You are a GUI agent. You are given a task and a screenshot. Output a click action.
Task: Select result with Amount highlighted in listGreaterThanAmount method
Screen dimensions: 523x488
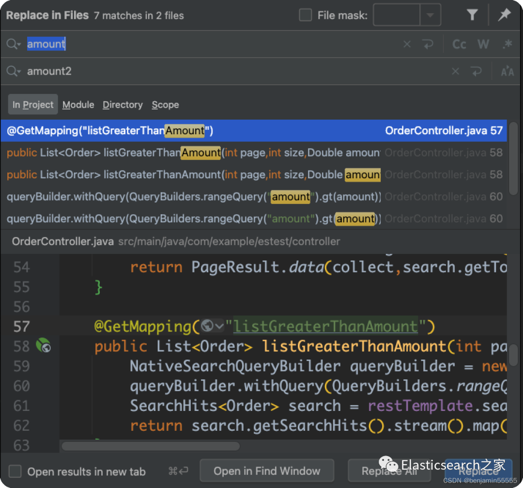tap(253, 153)
